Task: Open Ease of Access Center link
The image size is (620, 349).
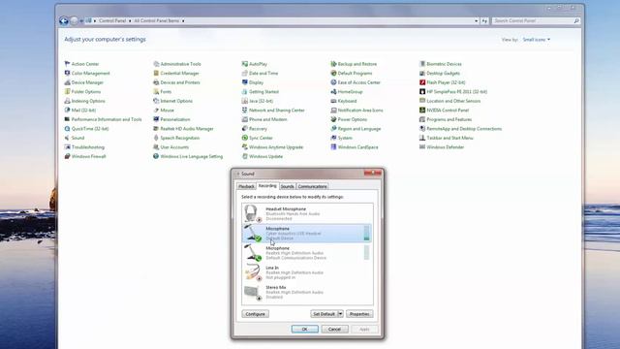Action: 359,82
